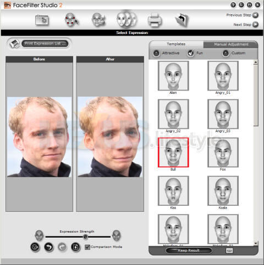Viewport: 264px width, 265px height.
Task: Click the Next Step text label
Action: 242,25
